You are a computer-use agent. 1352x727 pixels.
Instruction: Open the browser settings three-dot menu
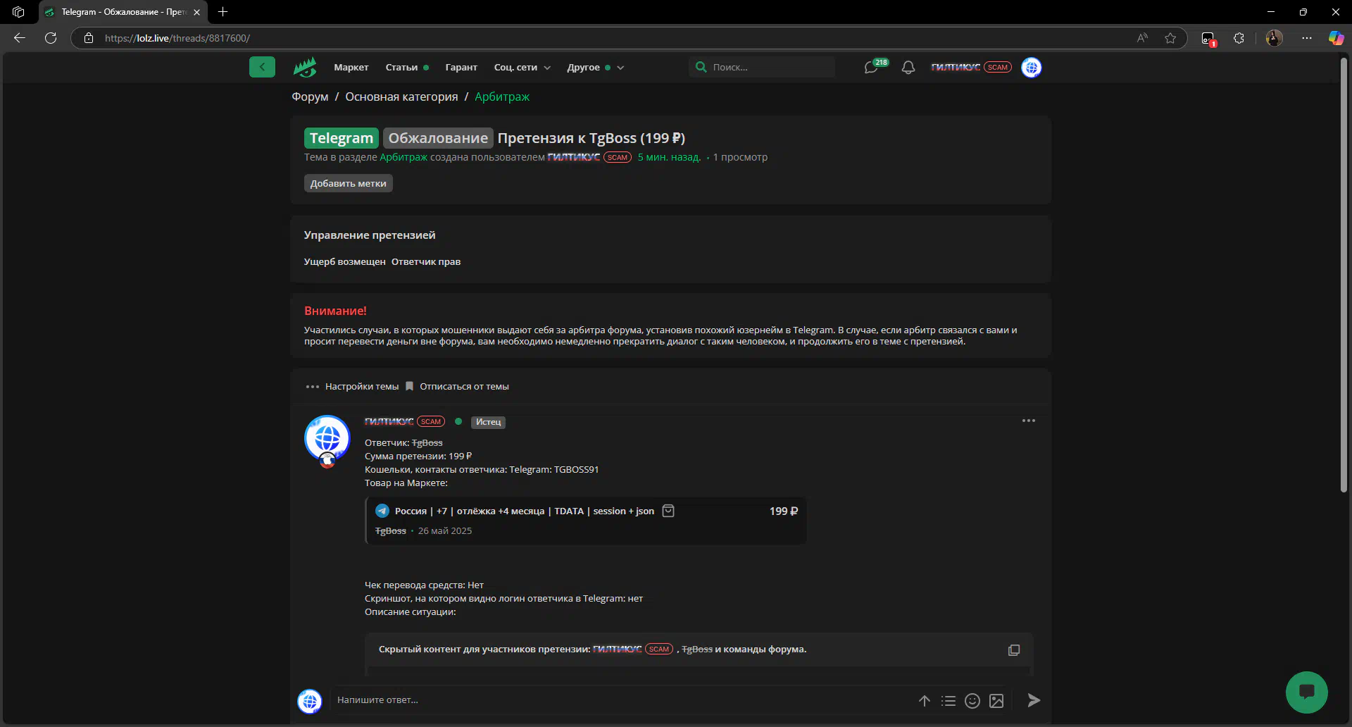[x=1307, y=38]
